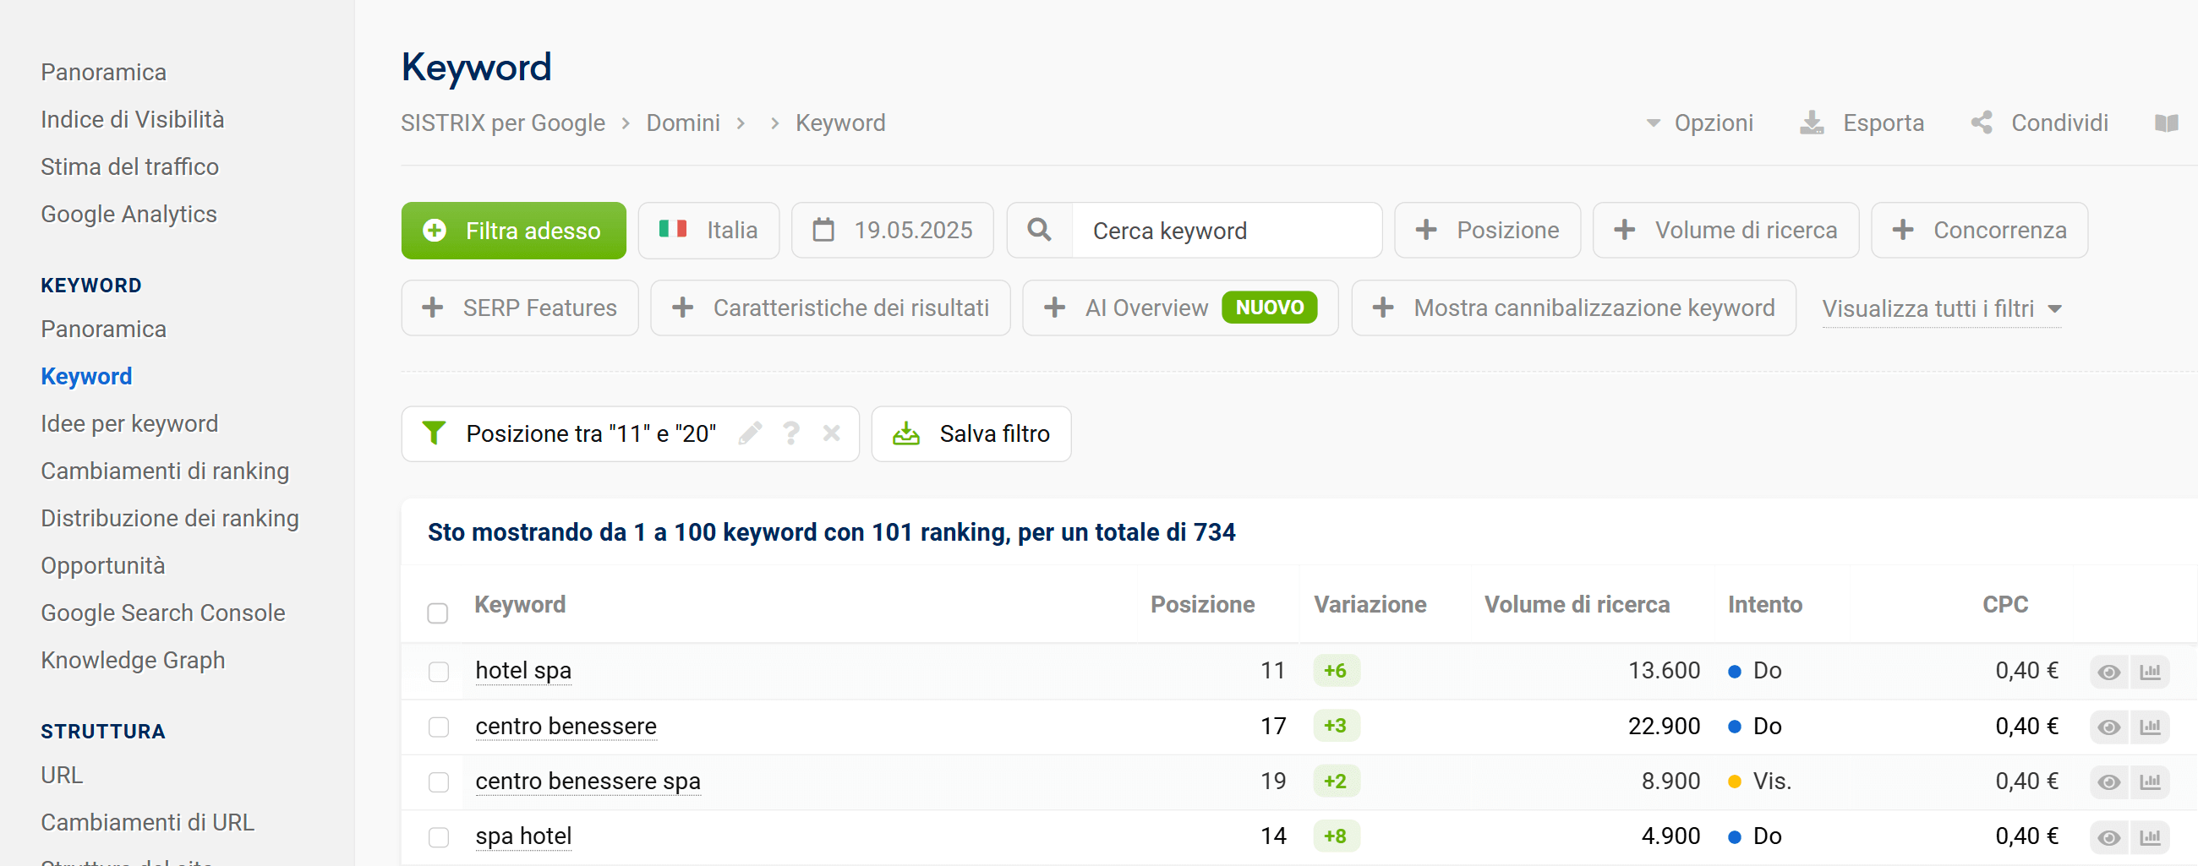Toggle eye icon for spa hotel row
2198x866 pixels.
(x=2109, y=837)
